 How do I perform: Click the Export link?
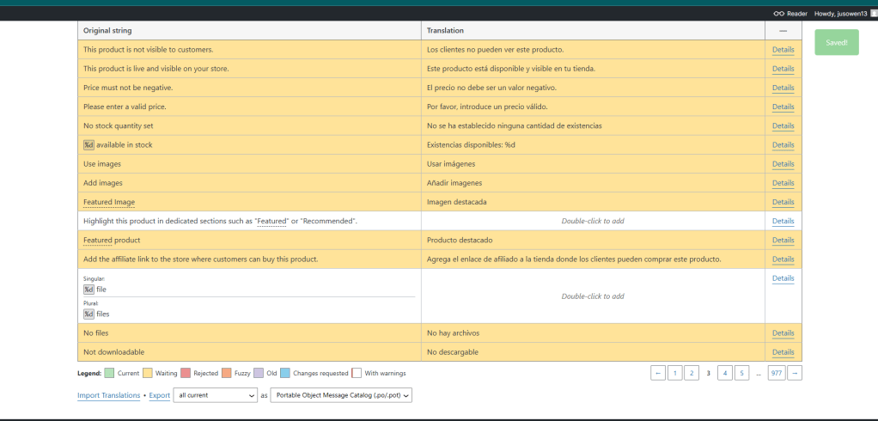(160, 395)
